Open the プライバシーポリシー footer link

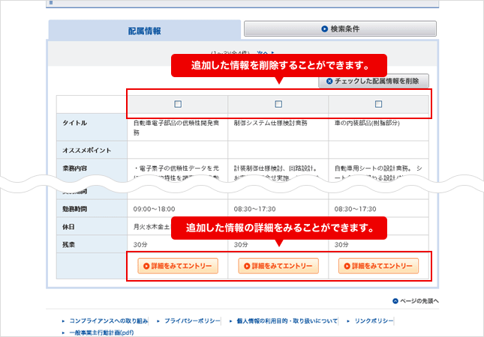191,321
